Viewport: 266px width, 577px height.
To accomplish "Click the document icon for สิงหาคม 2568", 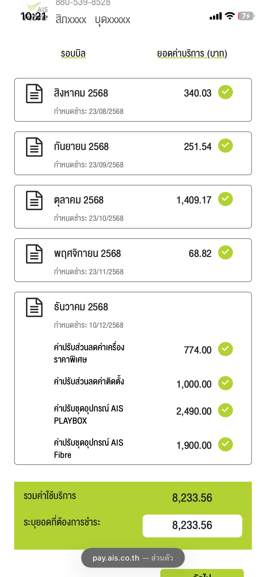I will coord(34,94).
